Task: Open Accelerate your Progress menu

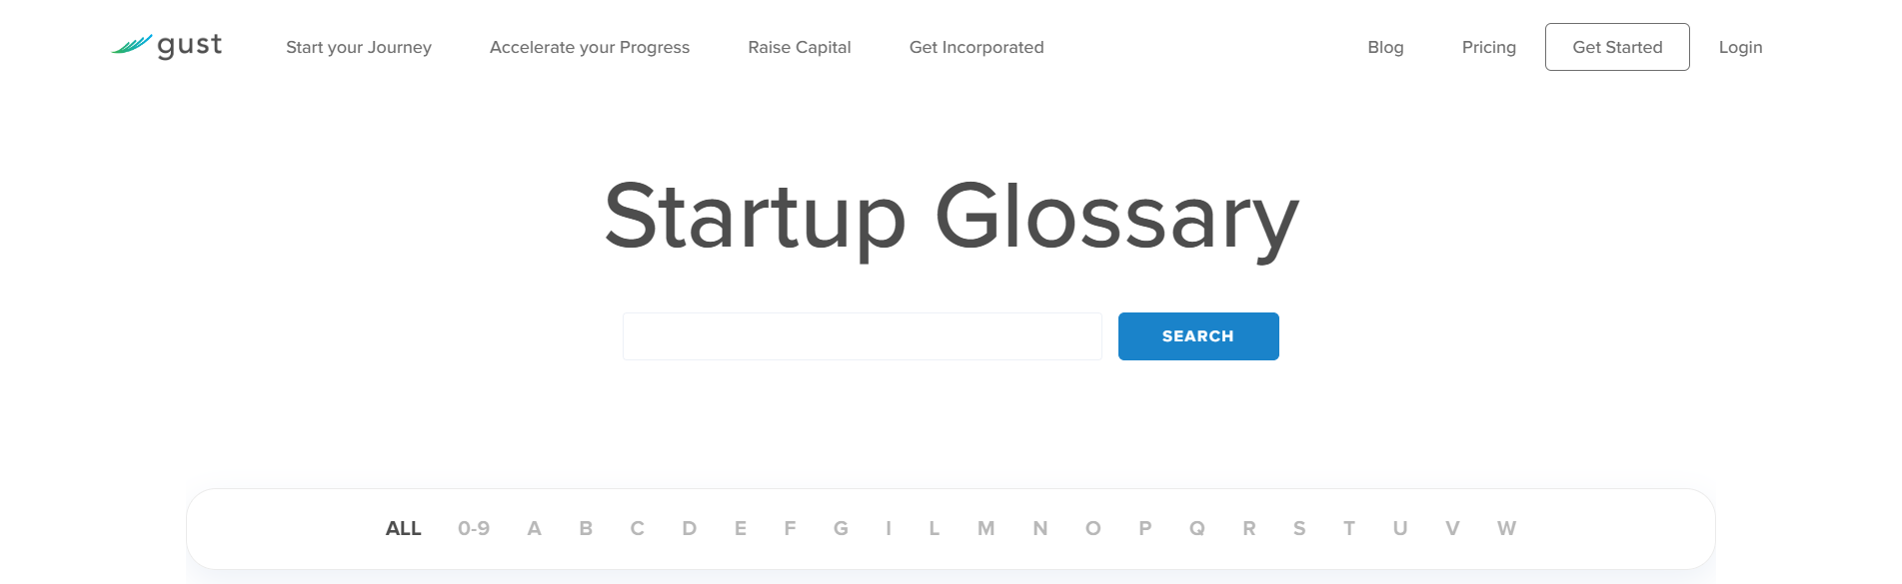Action: point(590,47)
